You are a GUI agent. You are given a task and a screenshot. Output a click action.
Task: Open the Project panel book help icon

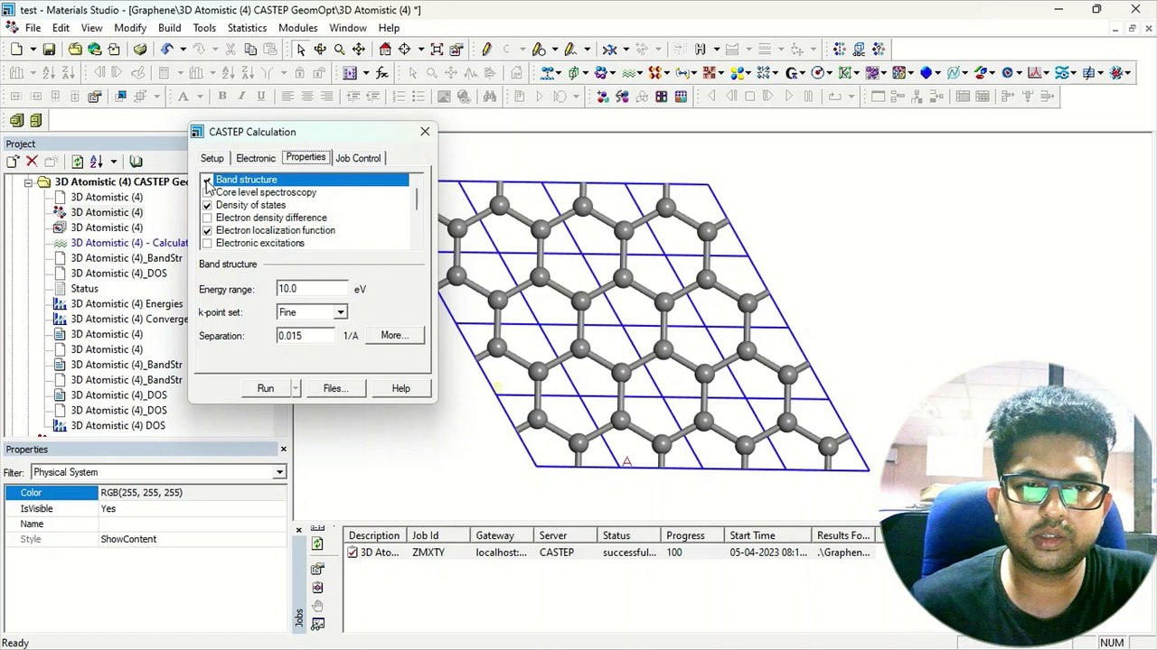pos(136,162)
